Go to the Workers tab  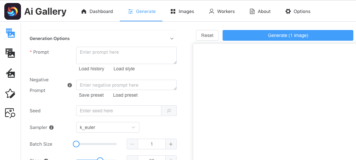(222, 11)
